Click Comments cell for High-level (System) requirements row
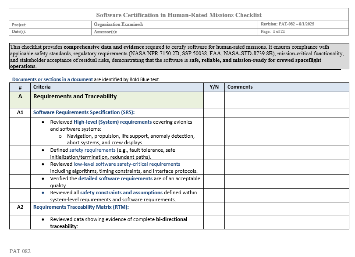 [x=287, y=132]
